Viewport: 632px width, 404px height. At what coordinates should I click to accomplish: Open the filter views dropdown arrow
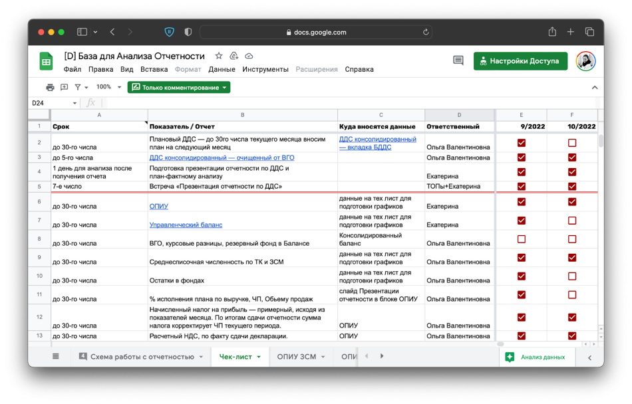click(86, 87)
